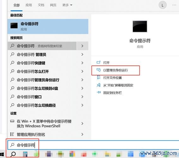Click the magnifier icon inside search box
Image resolution: width=179 pixels, height=158 pixels.
pos(12,145)
